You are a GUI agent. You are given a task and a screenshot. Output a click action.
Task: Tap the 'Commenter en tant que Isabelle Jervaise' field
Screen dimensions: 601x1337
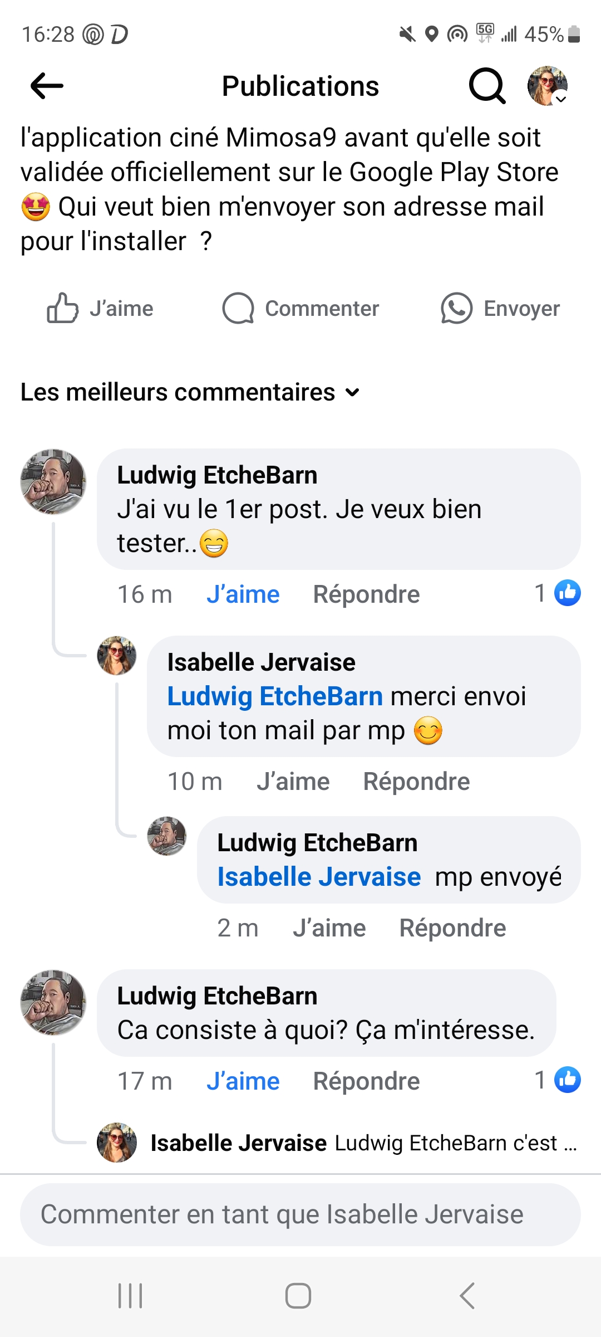click(x=300, y=1214)
